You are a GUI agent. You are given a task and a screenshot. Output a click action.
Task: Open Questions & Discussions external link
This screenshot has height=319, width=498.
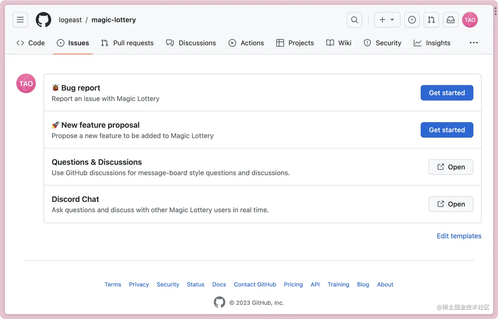(451, 167)
